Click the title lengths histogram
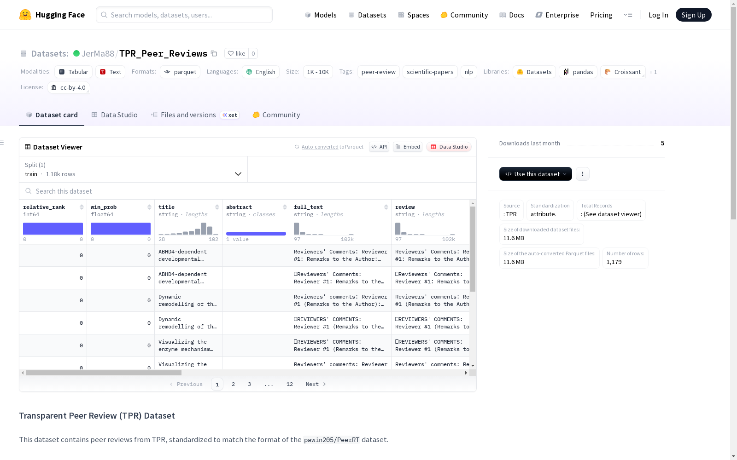 click(188, 229)
